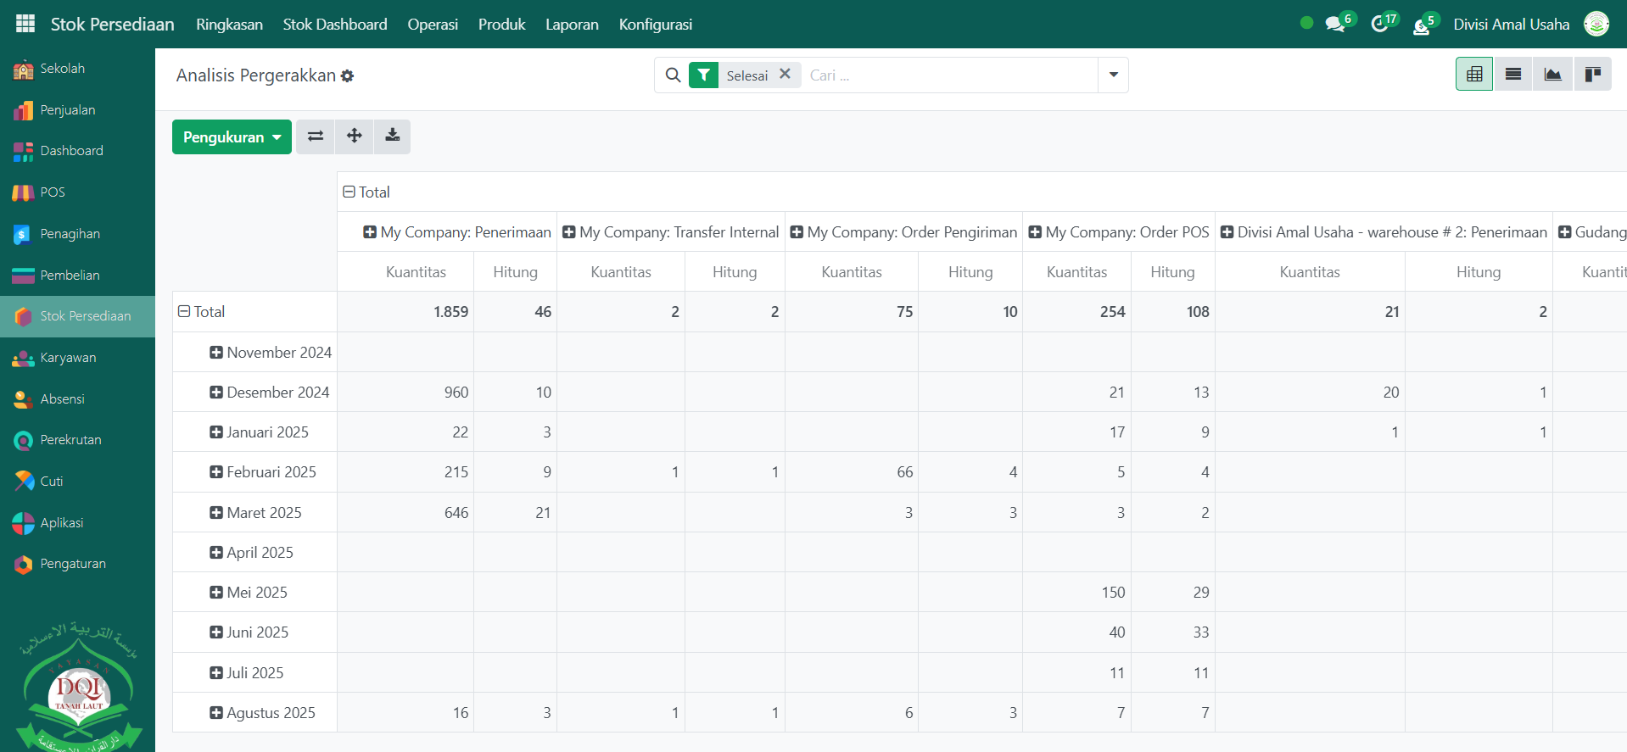Open the Konfigurasi menu
Viewport: 1627px width, 752px height.
(x=655, y=25)
